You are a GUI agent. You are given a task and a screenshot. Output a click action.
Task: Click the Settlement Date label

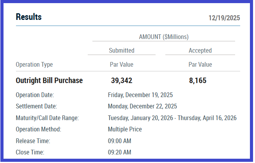click(x=36, y=106)
